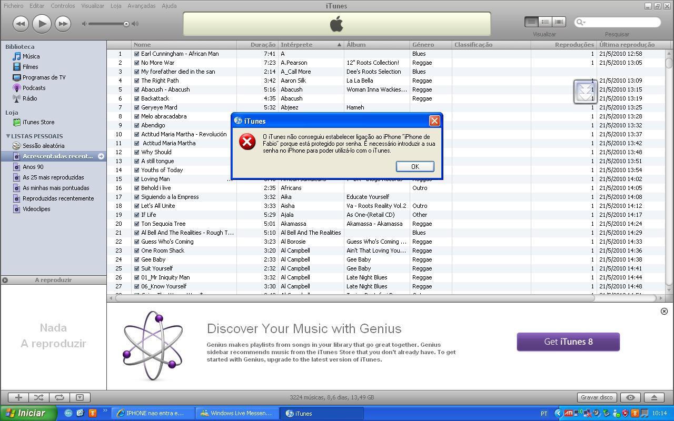Collapse the LISTAS PESSOAIS section
Viewport: 674px width, 421px height.
pyautogui.click(x=8, y=136)
